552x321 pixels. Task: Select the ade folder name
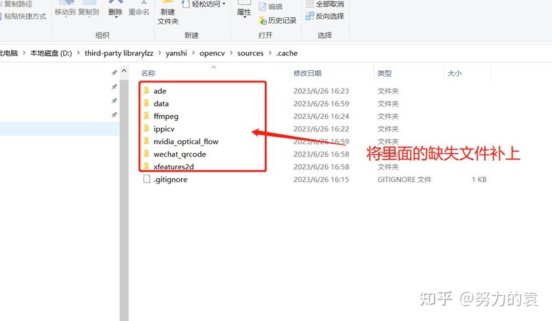pos(160,91)
